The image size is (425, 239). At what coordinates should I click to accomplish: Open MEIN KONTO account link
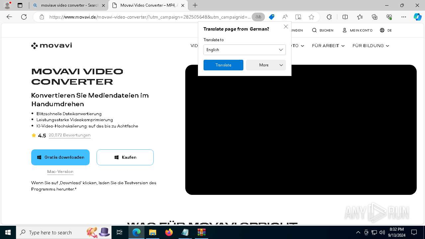click(357, 30)
